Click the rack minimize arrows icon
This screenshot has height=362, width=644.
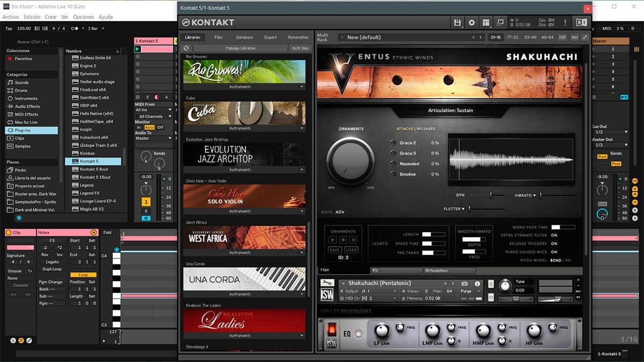[584, 38]
